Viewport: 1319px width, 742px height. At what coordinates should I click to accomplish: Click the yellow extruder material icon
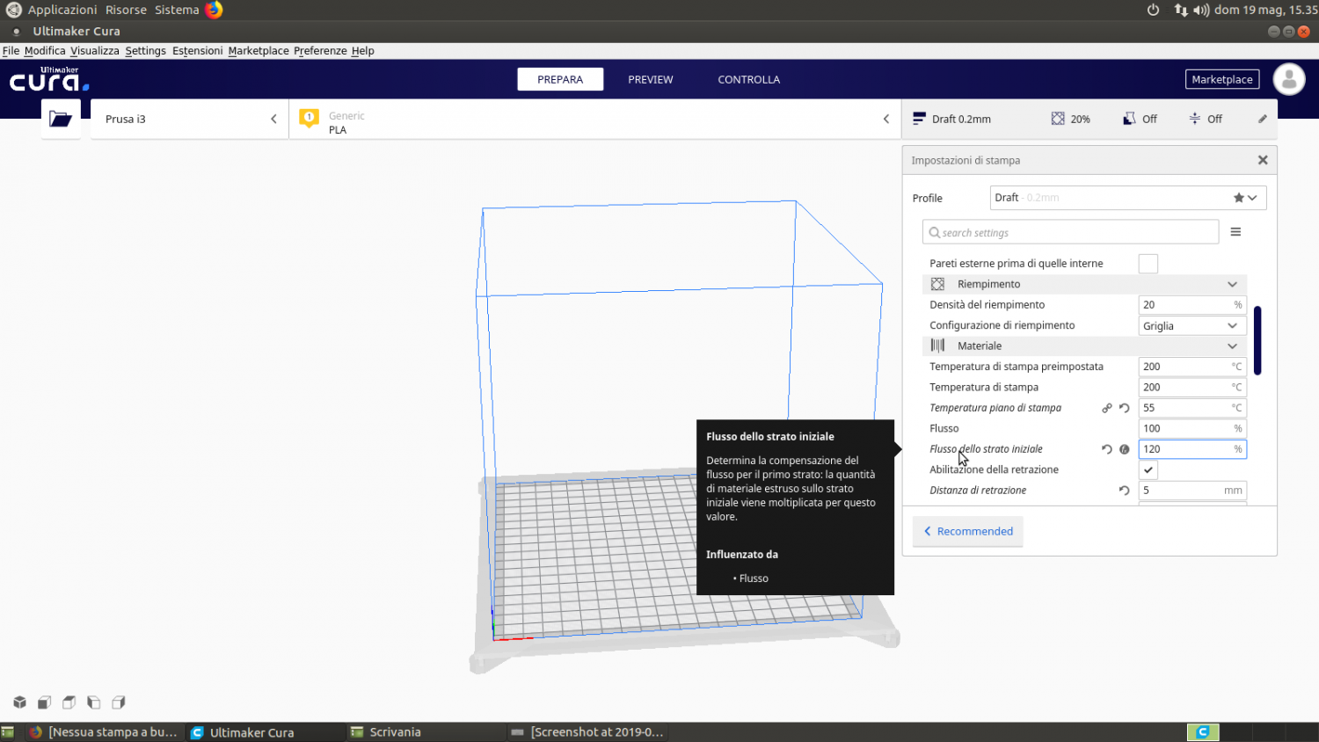(309, 118)
